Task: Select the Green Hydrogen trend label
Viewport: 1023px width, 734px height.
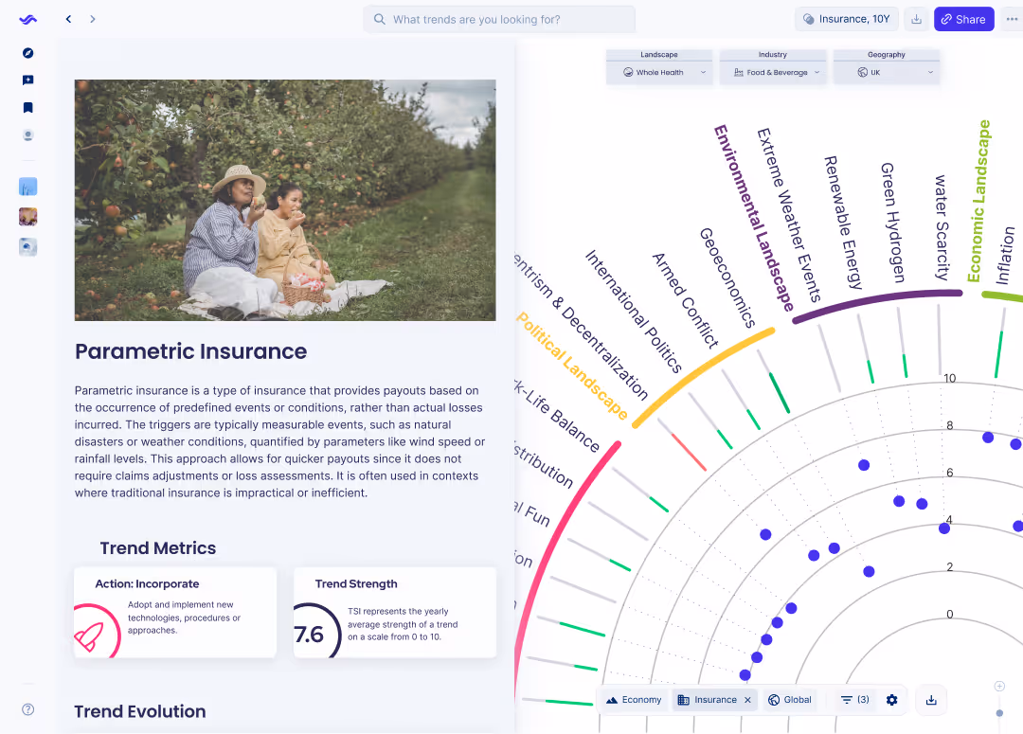Action: [892, 223]
